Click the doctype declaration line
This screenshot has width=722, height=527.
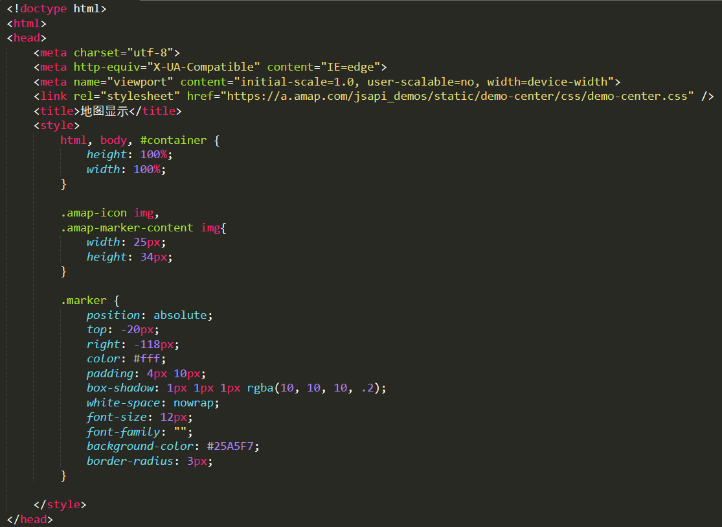click(x=56, y=9)
